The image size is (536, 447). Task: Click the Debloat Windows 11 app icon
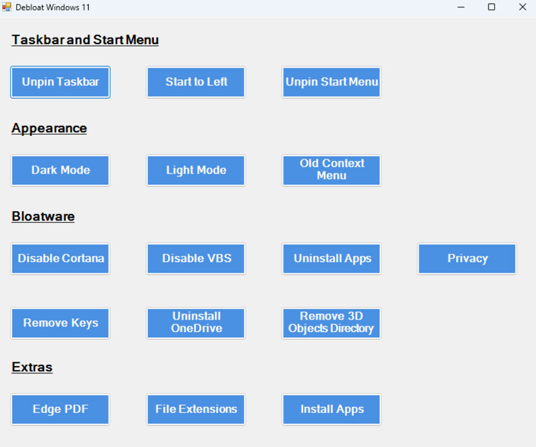coord(7,7)
